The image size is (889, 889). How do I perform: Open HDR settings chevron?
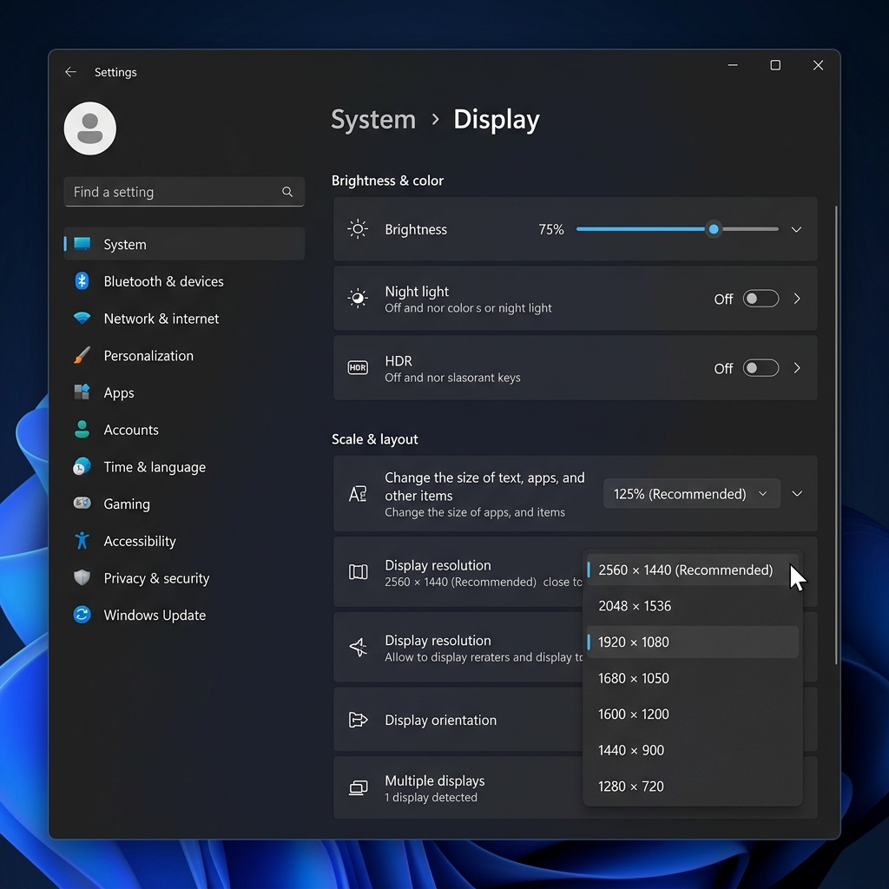(797, 368)
